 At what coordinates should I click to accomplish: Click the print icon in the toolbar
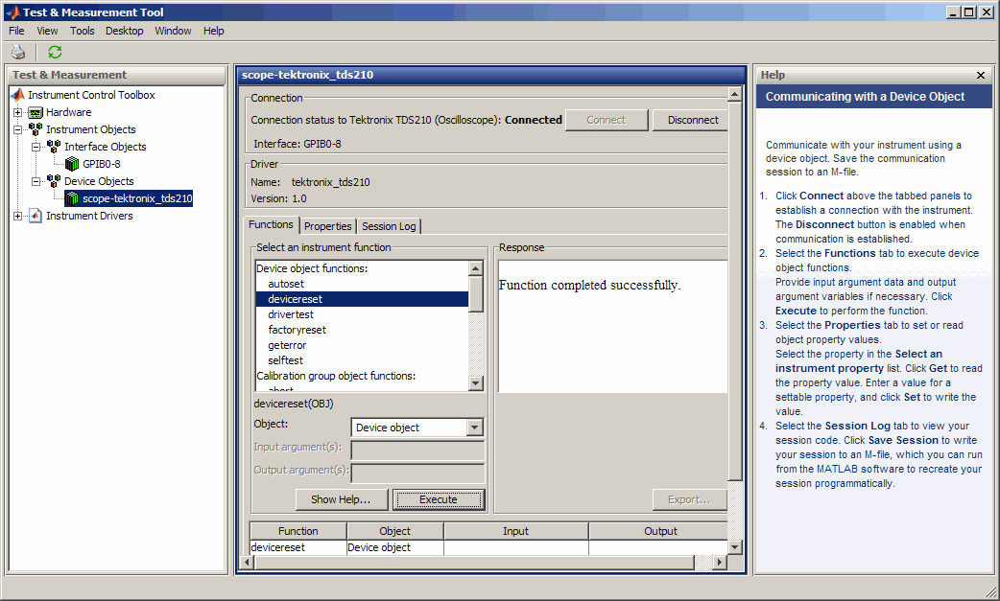pos(17,53)
